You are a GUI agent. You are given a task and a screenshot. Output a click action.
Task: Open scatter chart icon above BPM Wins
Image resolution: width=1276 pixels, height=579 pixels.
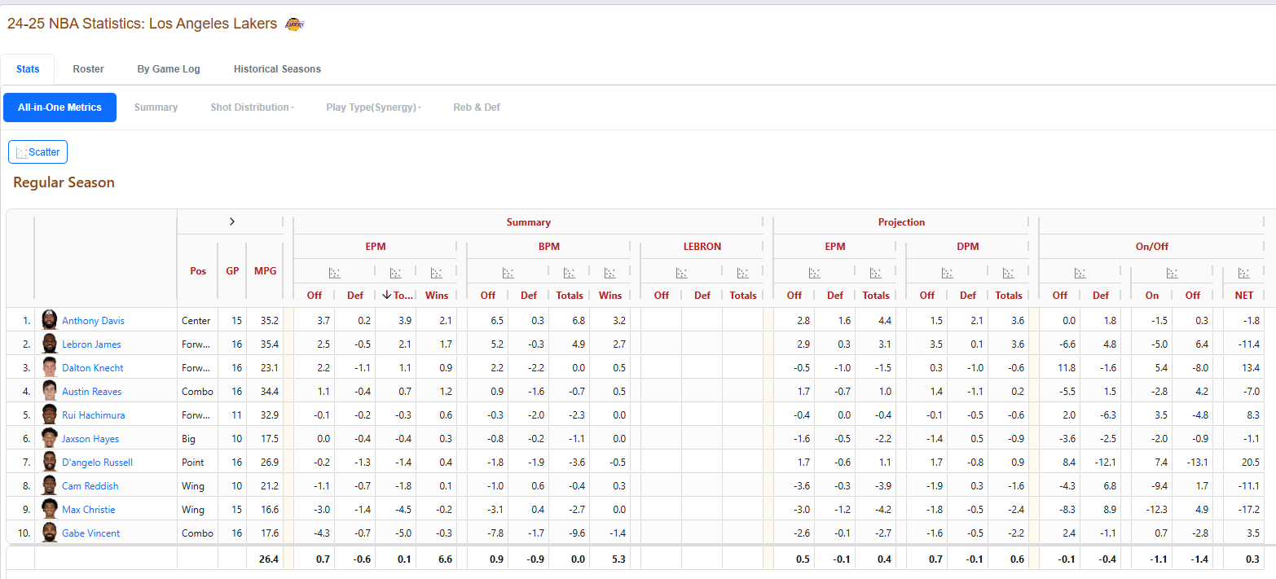[x=610, y=273]
